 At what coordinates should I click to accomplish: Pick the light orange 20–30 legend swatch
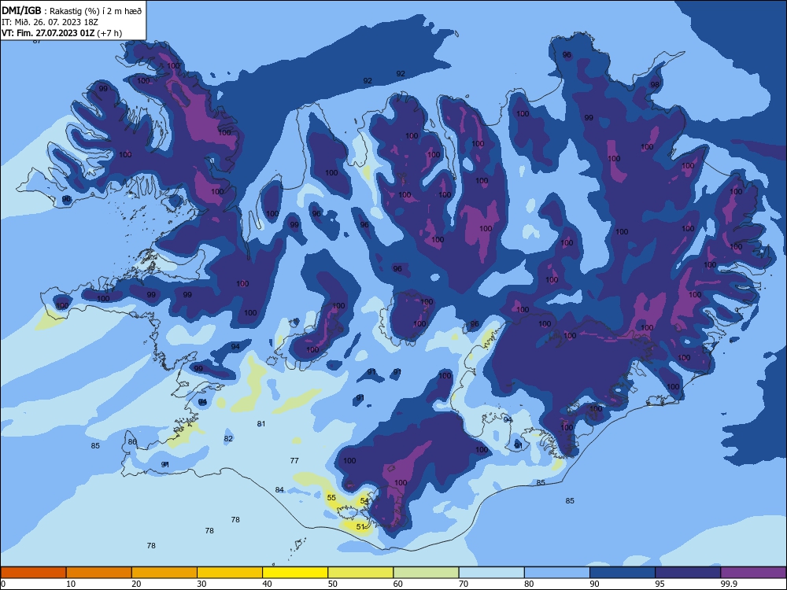[x=164, y=573]
